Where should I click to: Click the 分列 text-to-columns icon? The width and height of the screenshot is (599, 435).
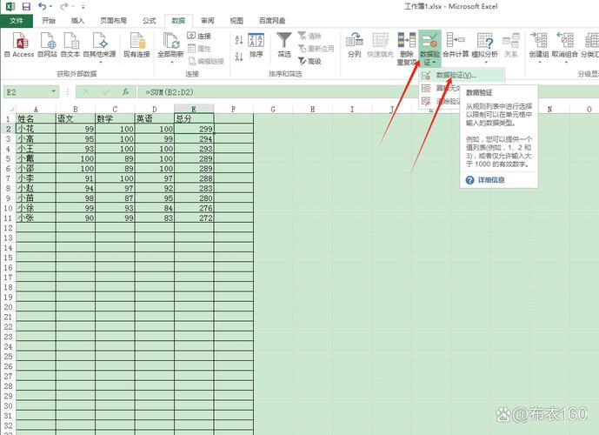coord(355,45)
